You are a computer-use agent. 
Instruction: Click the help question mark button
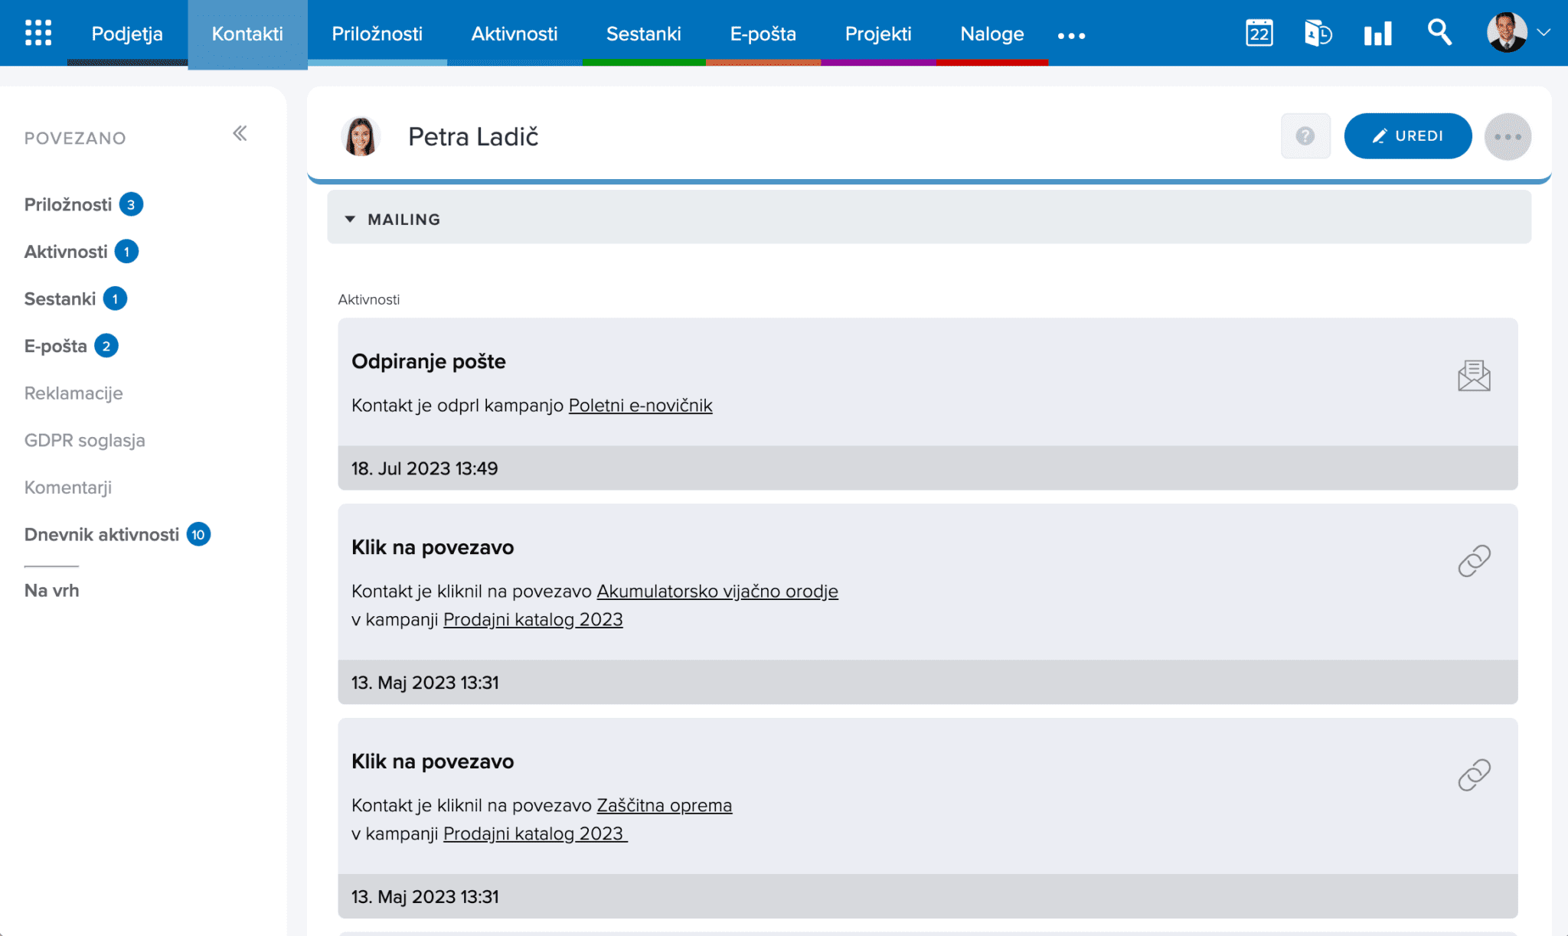1305,136
